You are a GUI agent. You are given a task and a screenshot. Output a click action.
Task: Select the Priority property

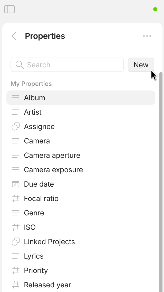click(x=36, y=270)
